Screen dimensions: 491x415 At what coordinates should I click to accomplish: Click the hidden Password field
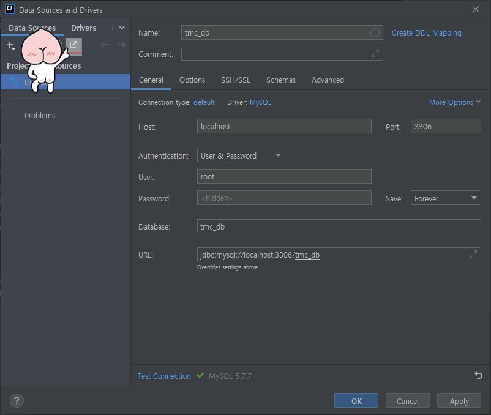point(284,198)
